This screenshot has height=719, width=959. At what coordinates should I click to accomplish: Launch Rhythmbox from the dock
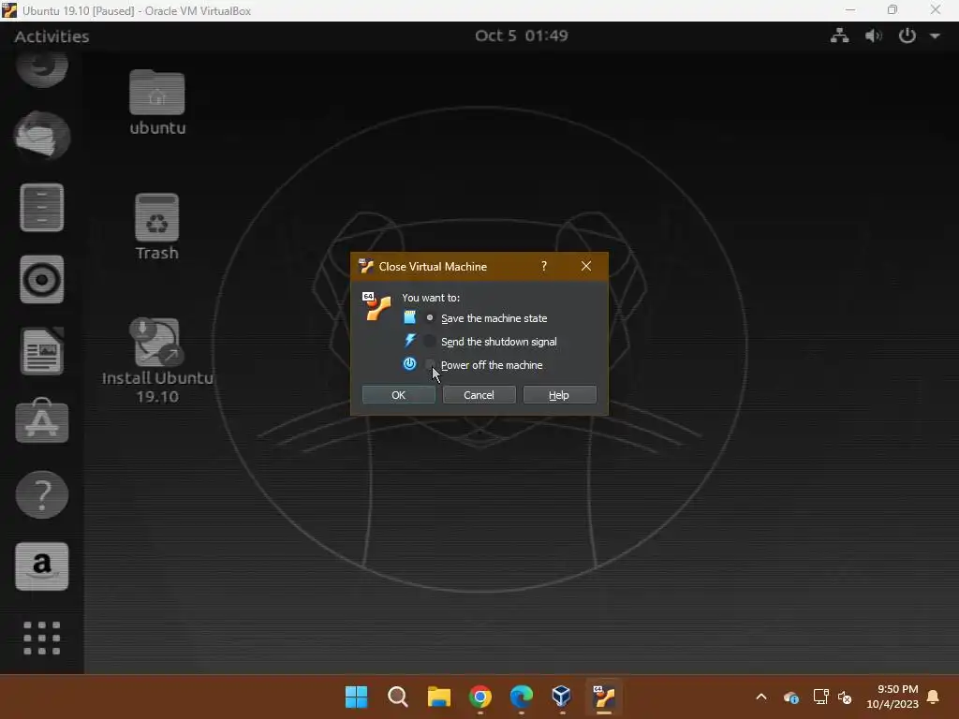[x=41, y=279]
